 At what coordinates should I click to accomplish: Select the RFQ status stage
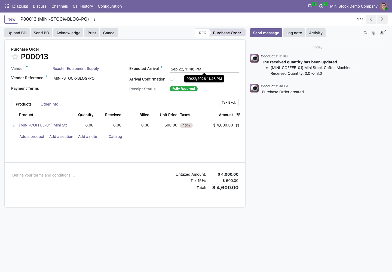203,33
